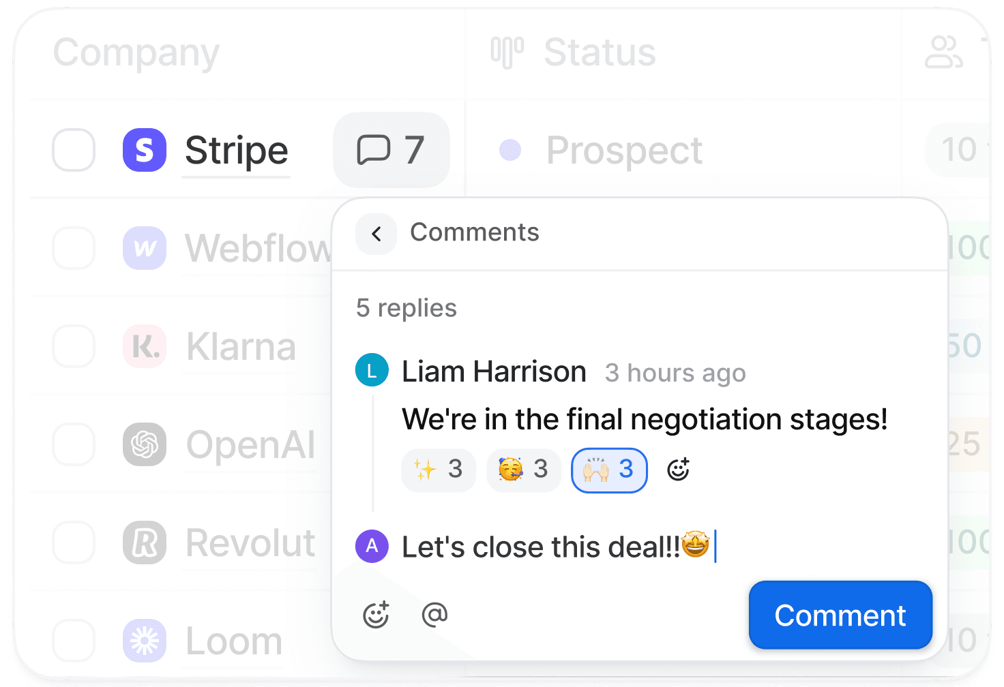Click the back chevron beside Comments
Image resolution: width=1004 pixels, height=687 pixels.
click(x=376, y=234)
